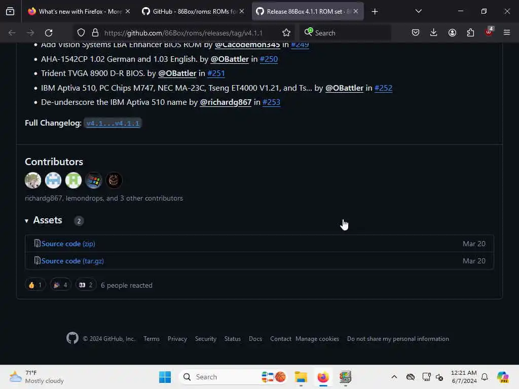The width and height of the screenshot is (519, 389).
Task: Open extensions puzzle piece menu
Action: point(470,33)
